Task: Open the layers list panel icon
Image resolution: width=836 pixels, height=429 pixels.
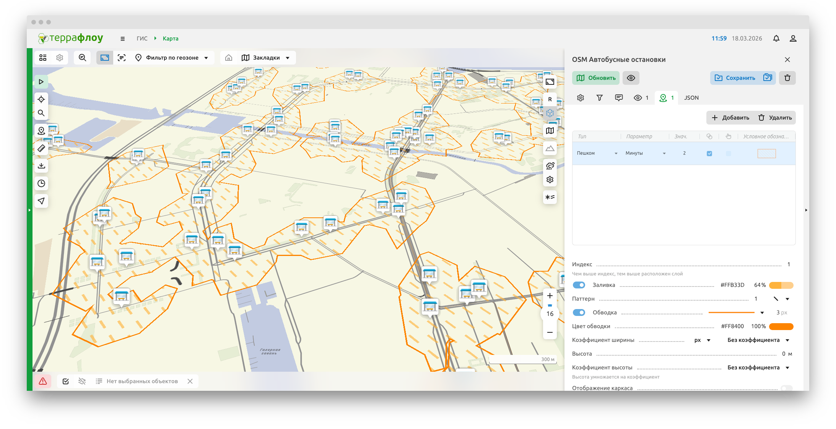Action: (43, 58)
